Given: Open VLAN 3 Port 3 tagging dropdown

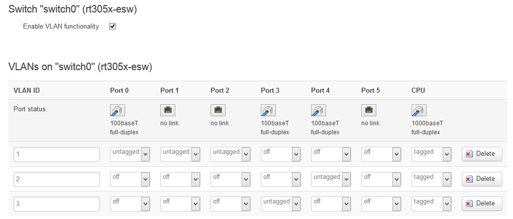Looking at the screenshot, I should click(x=281, y=203).
